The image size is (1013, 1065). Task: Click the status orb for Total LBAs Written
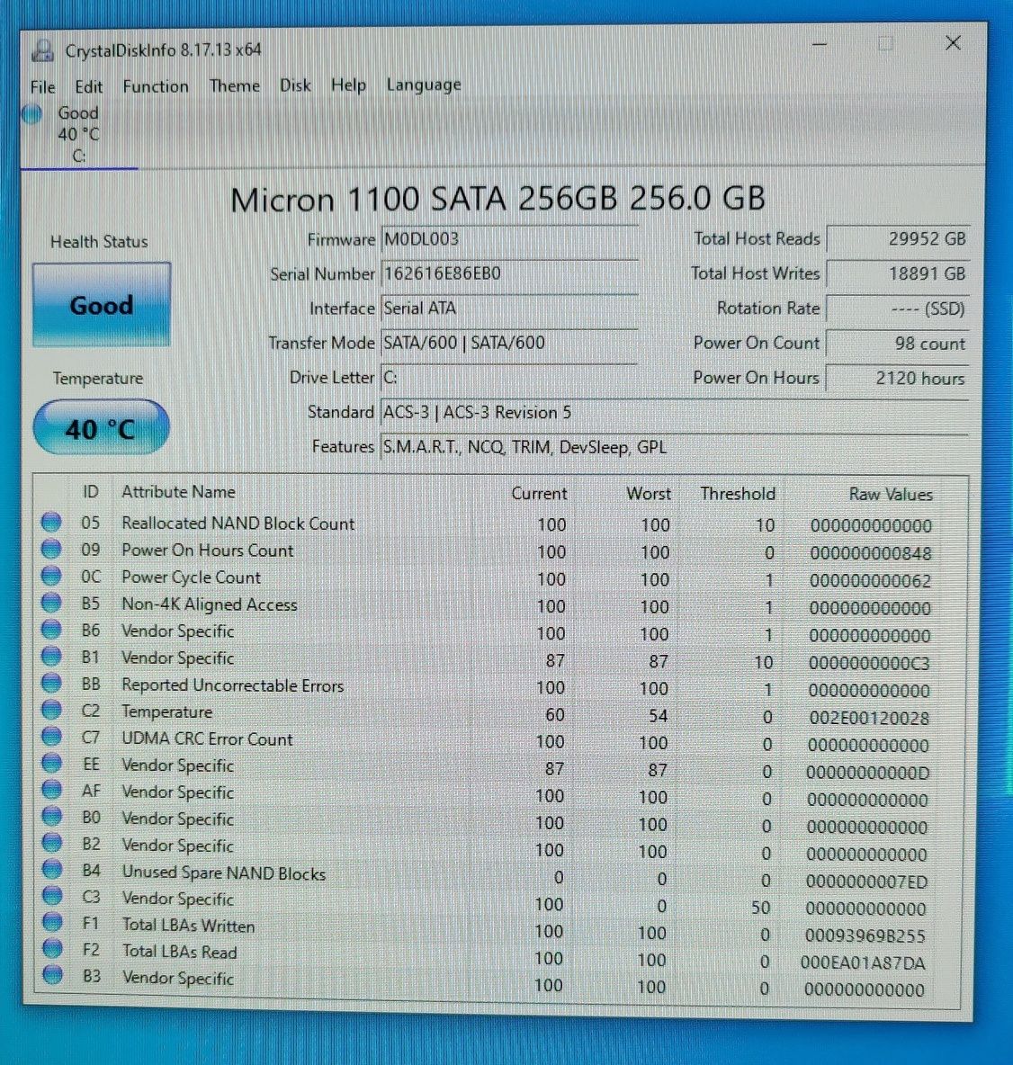[x=52, y=922]
